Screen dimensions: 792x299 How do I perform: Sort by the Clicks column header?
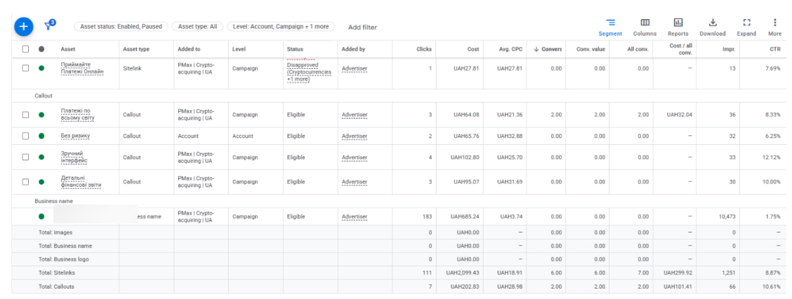(423, 49)
